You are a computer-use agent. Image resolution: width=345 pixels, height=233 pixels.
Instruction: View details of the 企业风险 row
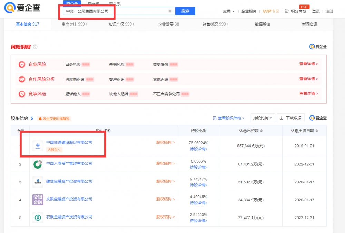pyautogui.click(x=308, y=64)
